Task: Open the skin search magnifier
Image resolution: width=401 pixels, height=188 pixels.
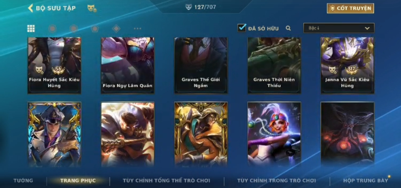Action: pos(288,28)
